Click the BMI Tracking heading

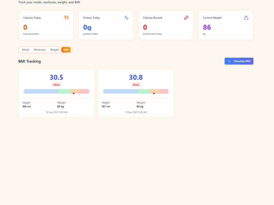tap(30, 61)
